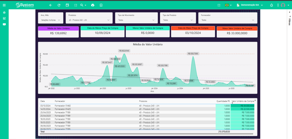
Task: Open the video icon in sidebar
Action: click(x=4, y=24)
